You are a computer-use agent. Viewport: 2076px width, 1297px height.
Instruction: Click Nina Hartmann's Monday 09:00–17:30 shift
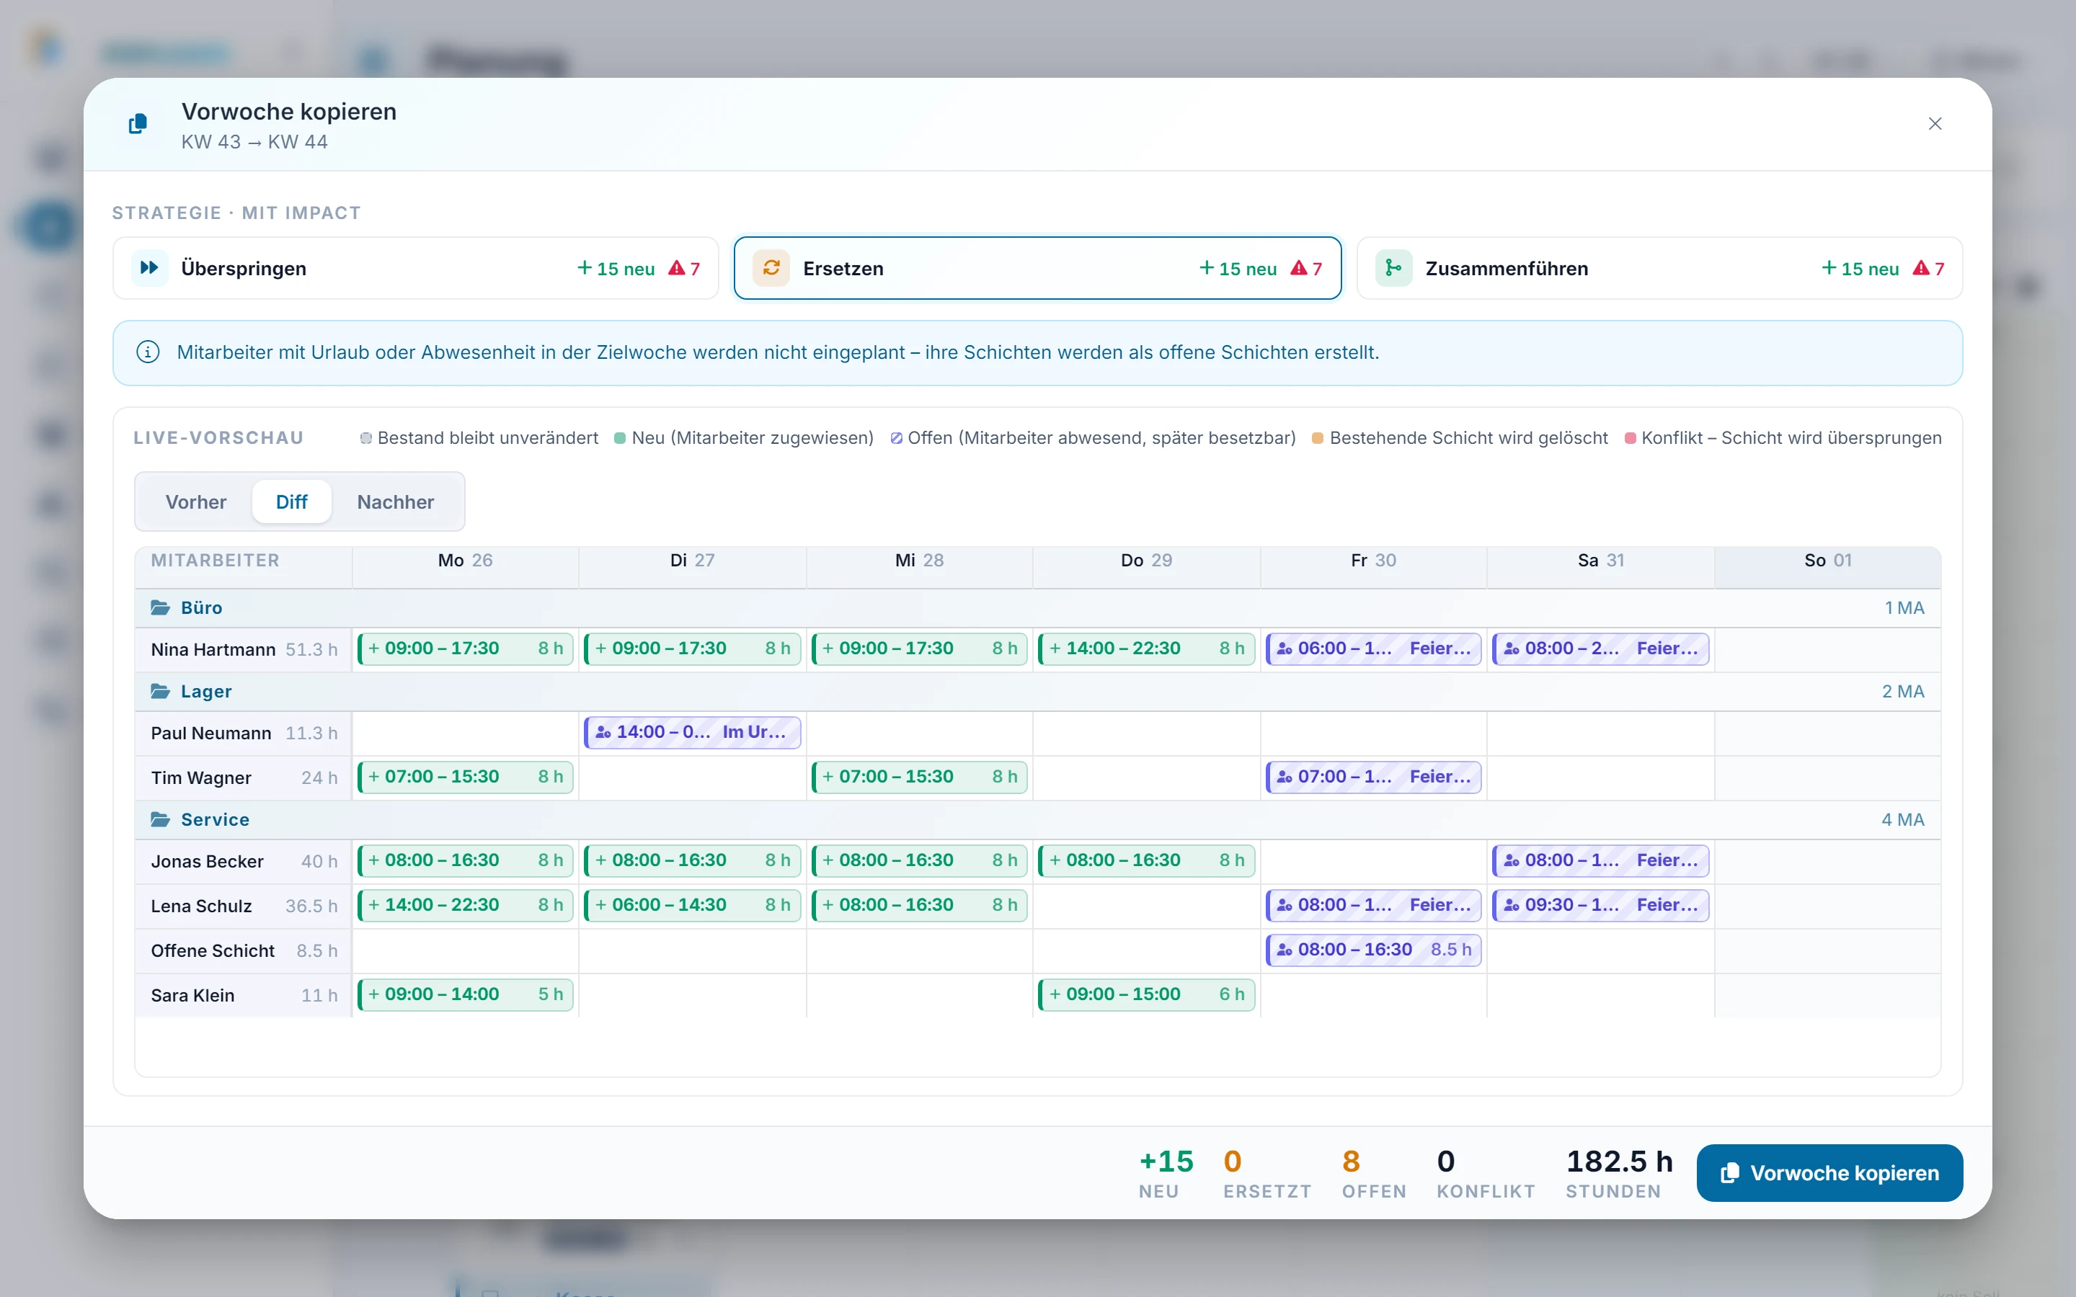coord(465,648)
